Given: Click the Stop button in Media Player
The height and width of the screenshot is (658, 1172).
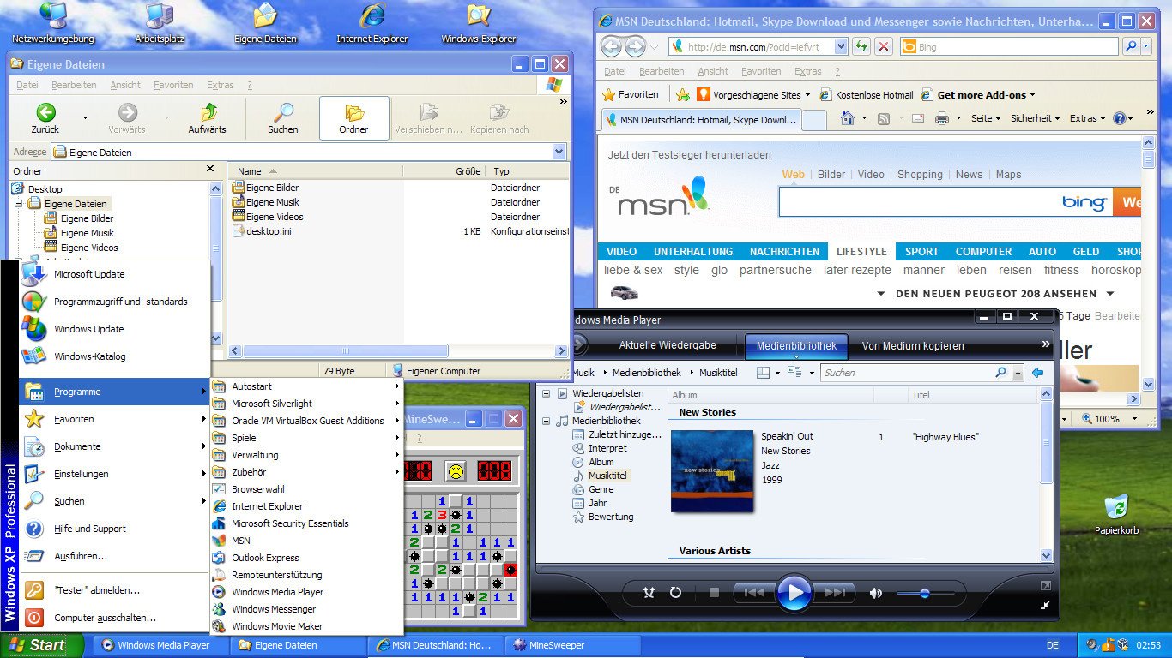Looking at the screenshot, I should (x=714, y=592).
